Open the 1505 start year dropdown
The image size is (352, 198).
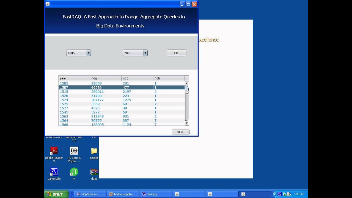click(78, 53)
